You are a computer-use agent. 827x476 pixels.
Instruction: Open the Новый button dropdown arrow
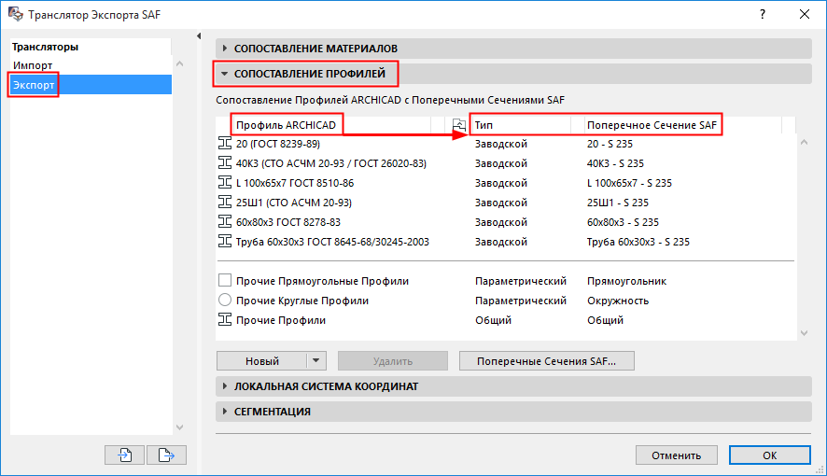tap(316, 361)
